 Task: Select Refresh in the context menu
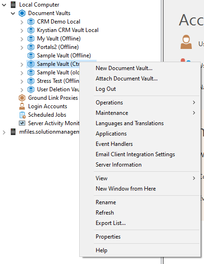tap(140, 213)
